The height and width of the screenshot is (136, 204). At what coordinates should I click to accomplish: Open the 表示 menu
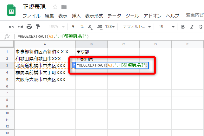tap(63, 16)
